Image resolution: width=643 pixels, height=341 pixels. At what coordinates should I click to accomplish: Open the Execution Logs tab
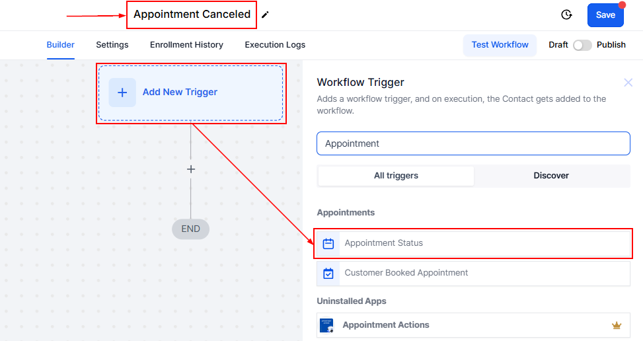[275, 45]
